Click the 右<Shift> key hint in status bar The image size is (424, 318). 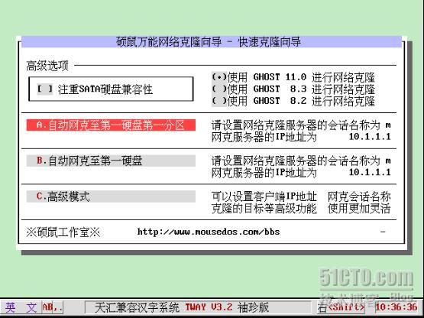click(x=341, y=307)
